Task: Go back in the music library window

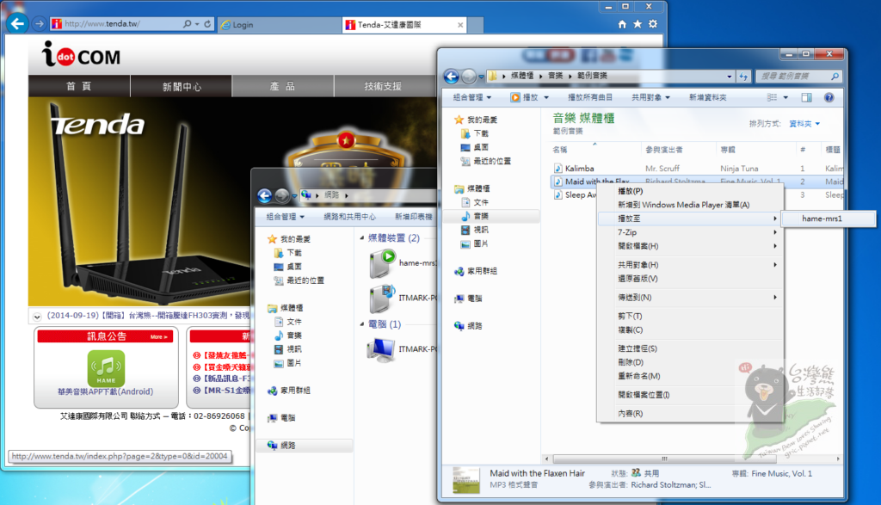Action: [451, 76]
